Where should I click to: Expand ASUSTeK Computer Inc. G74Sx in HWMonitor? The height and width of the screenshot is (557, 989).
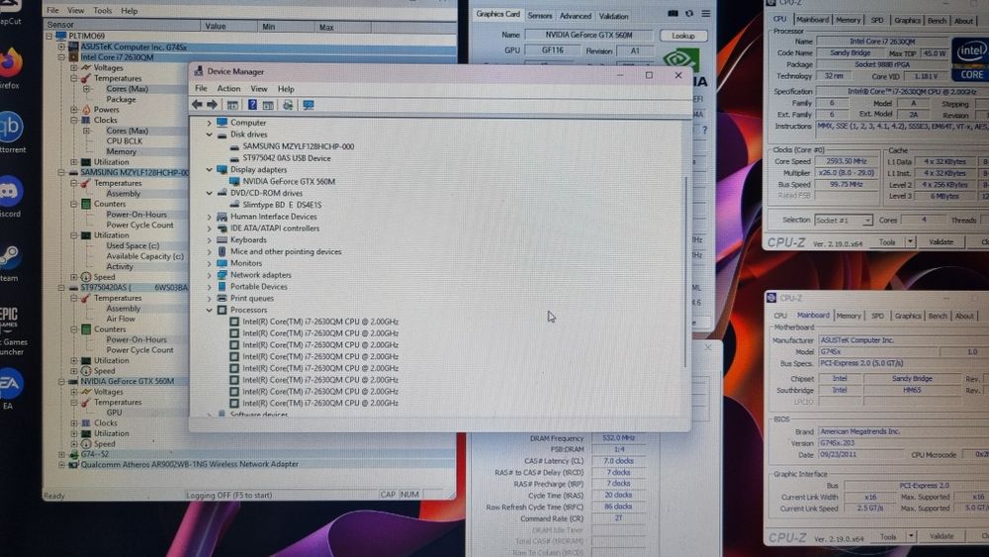coord(61,46)
